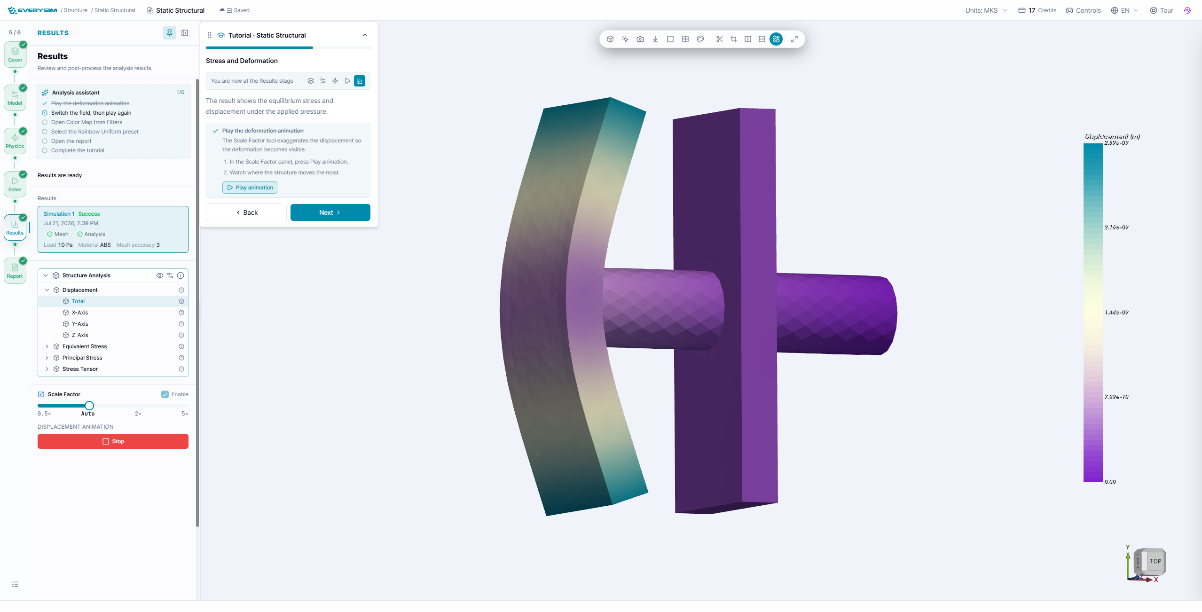Image resolution: width=1202 pixels, height=612 pixels.
Task: Click the fullscreen expand arrows icon
Action: point(794,39)
